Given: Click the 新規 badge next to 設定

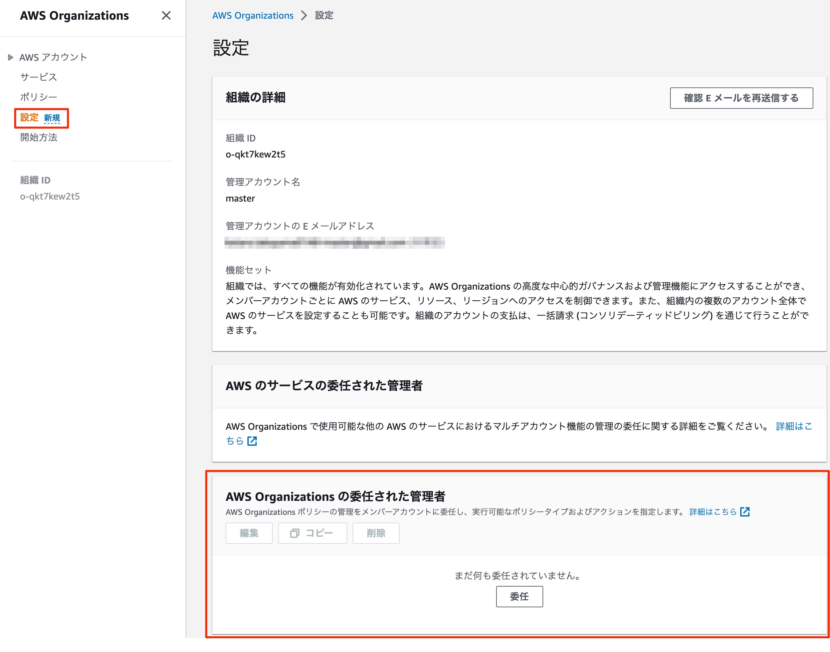Looking at the screenshot, I should point(52,118).
